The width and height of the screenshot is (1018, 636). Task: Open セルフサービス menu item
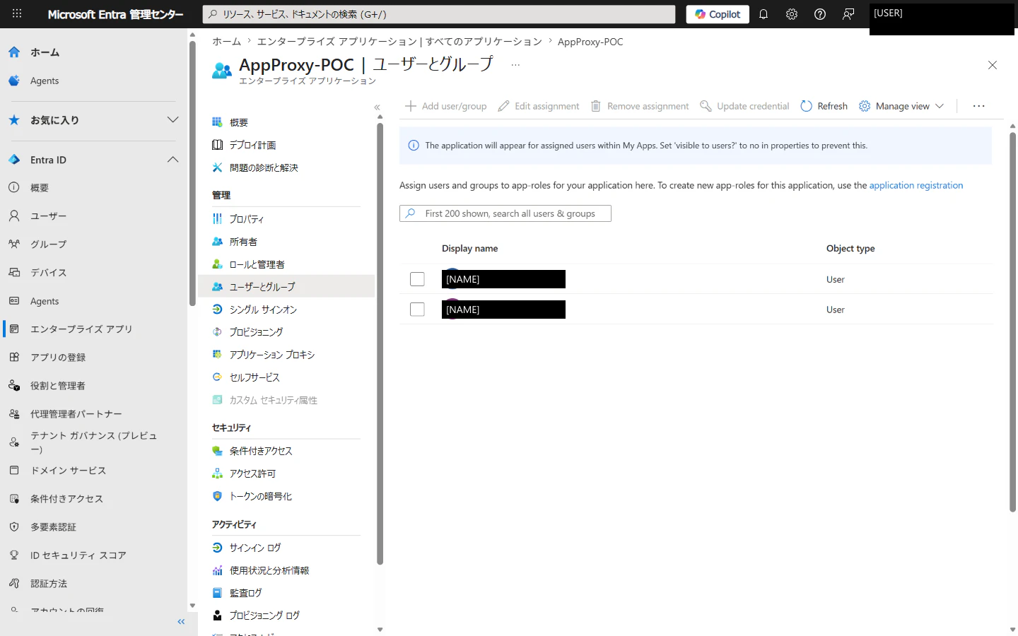pyautogui.click(x=255, y=377)
